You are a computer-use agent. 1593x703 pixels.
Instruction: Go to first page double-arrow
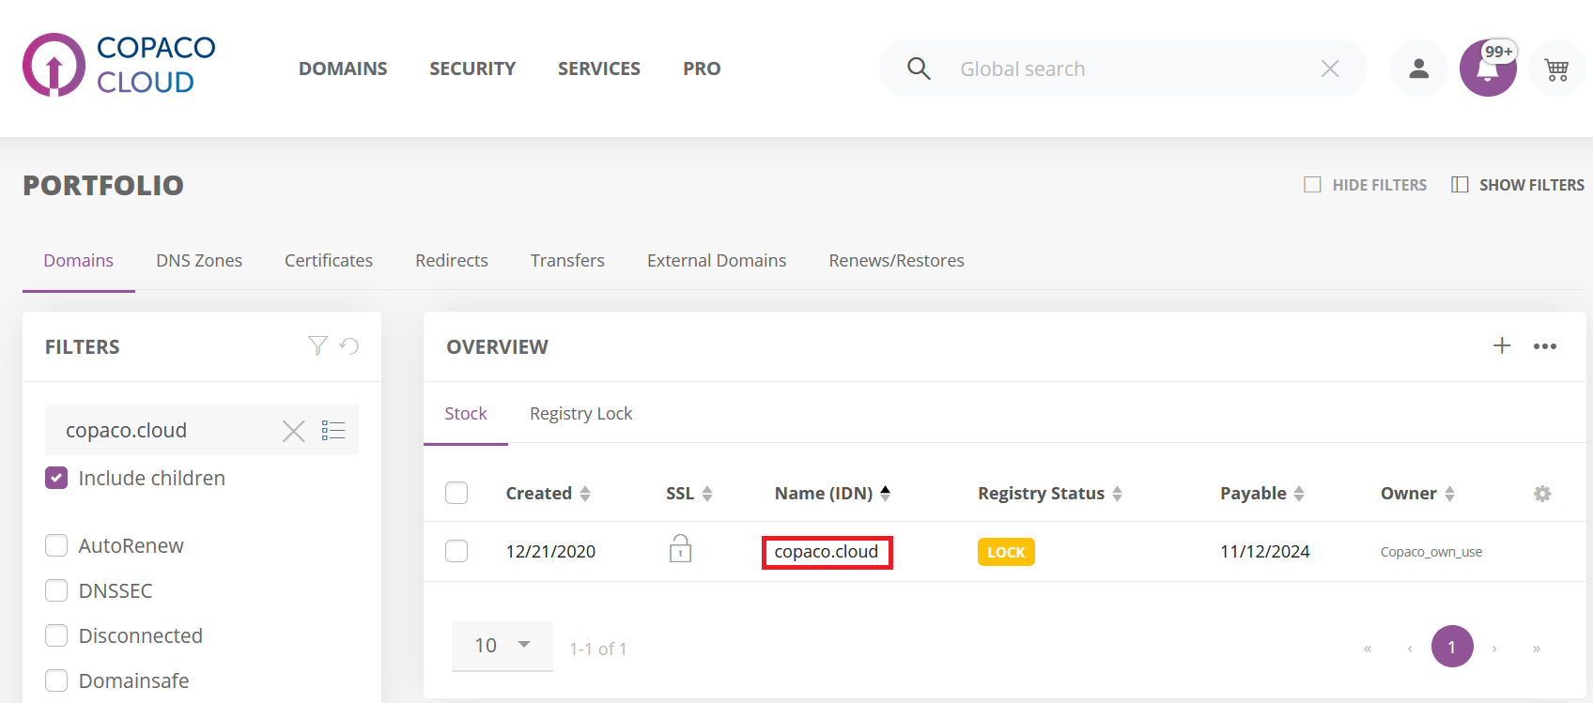tap(1368, 648)
